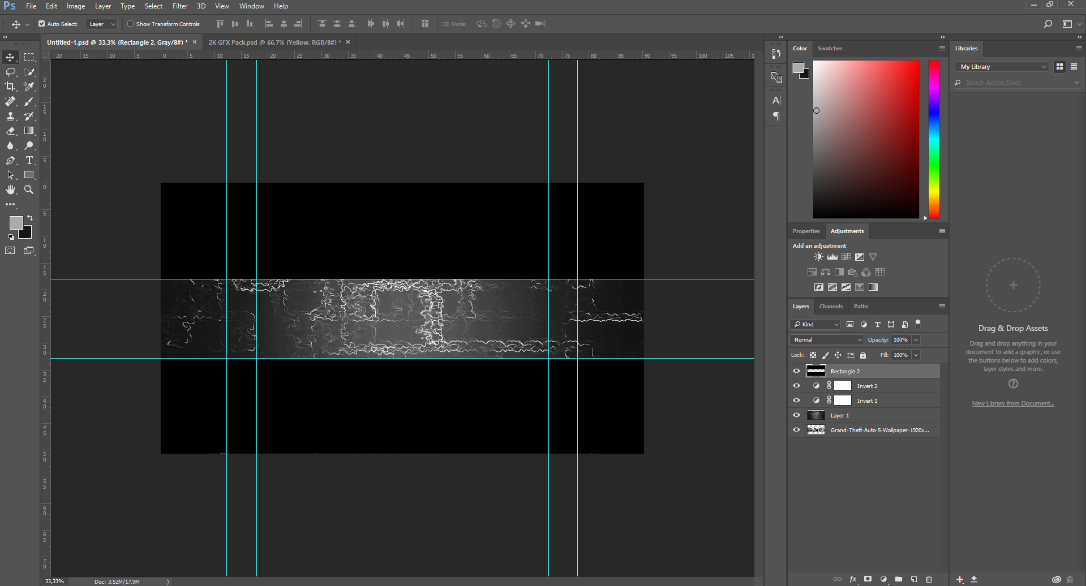Image resolution: width=1086 pixels, height=586 pixels.
Task: Select the Quick Selection tool
Action: coord(29,72)
